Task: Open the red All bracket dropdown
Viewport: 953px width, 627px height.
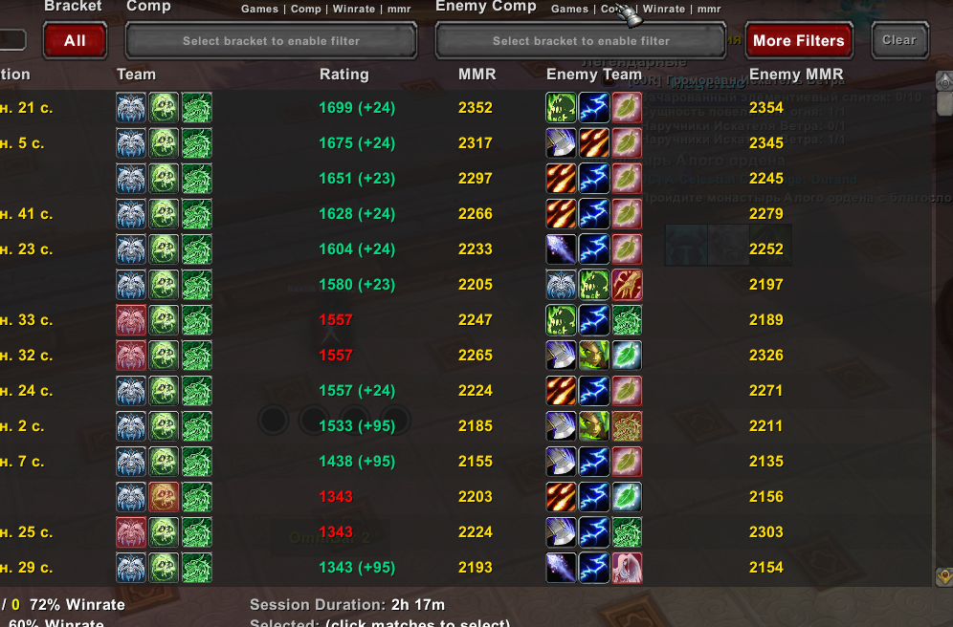Action: [75, 41]
